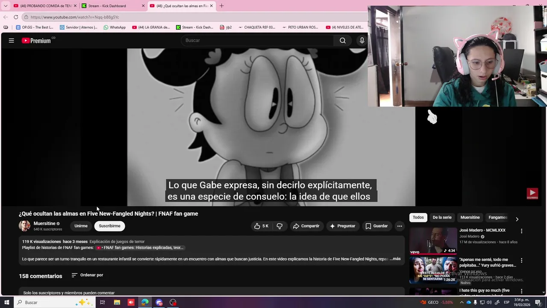Dislike the video with thumbs-down icon
The height and width of the screenshot is (308, 547).
[x=279, y=226]
